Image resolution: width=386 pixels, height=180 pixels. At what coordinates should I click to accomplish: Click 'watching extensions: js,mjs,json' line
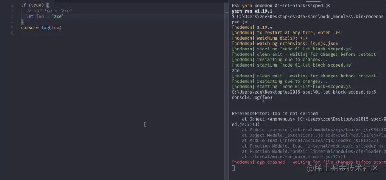[285, 44]
